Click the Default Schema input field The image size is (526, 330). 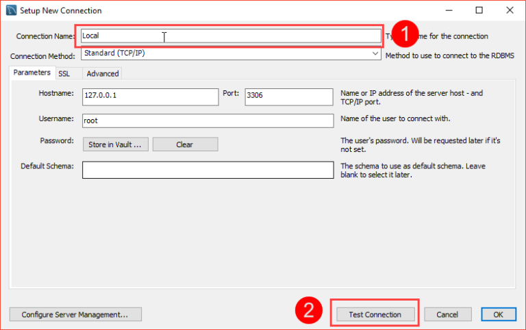pos(208,170)
